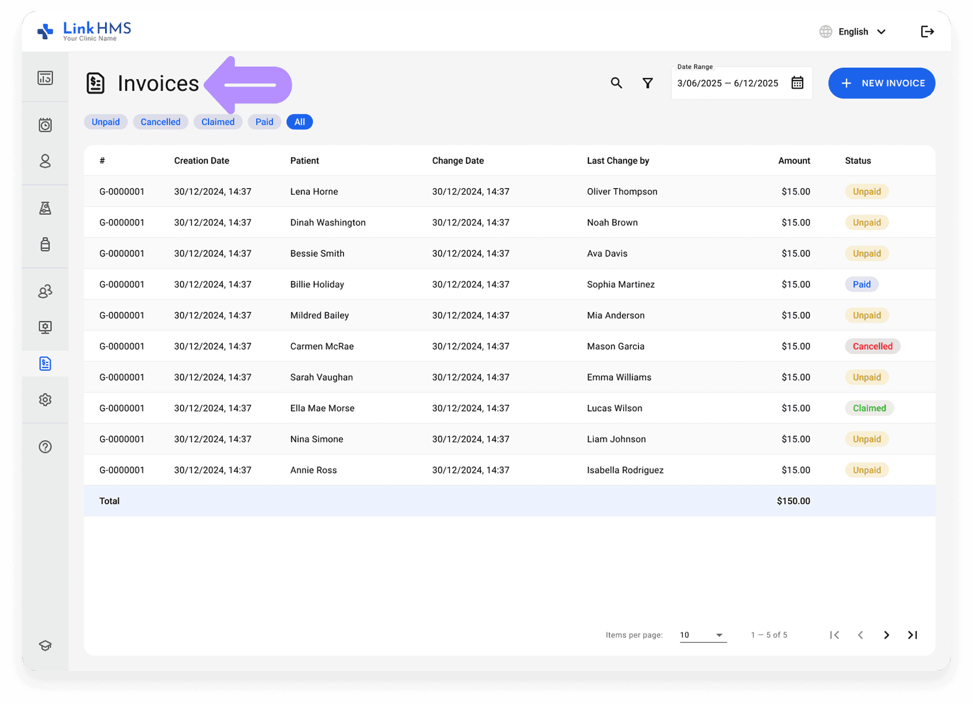Open the Invoices billing icon in the sidebar

click(45, 364)
